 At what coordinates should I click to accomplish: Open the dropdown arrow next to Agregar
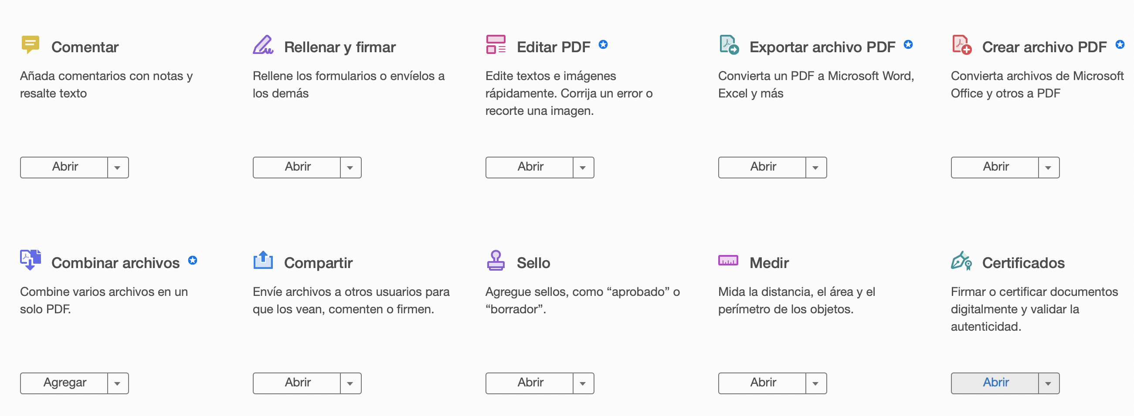(118, 383)
